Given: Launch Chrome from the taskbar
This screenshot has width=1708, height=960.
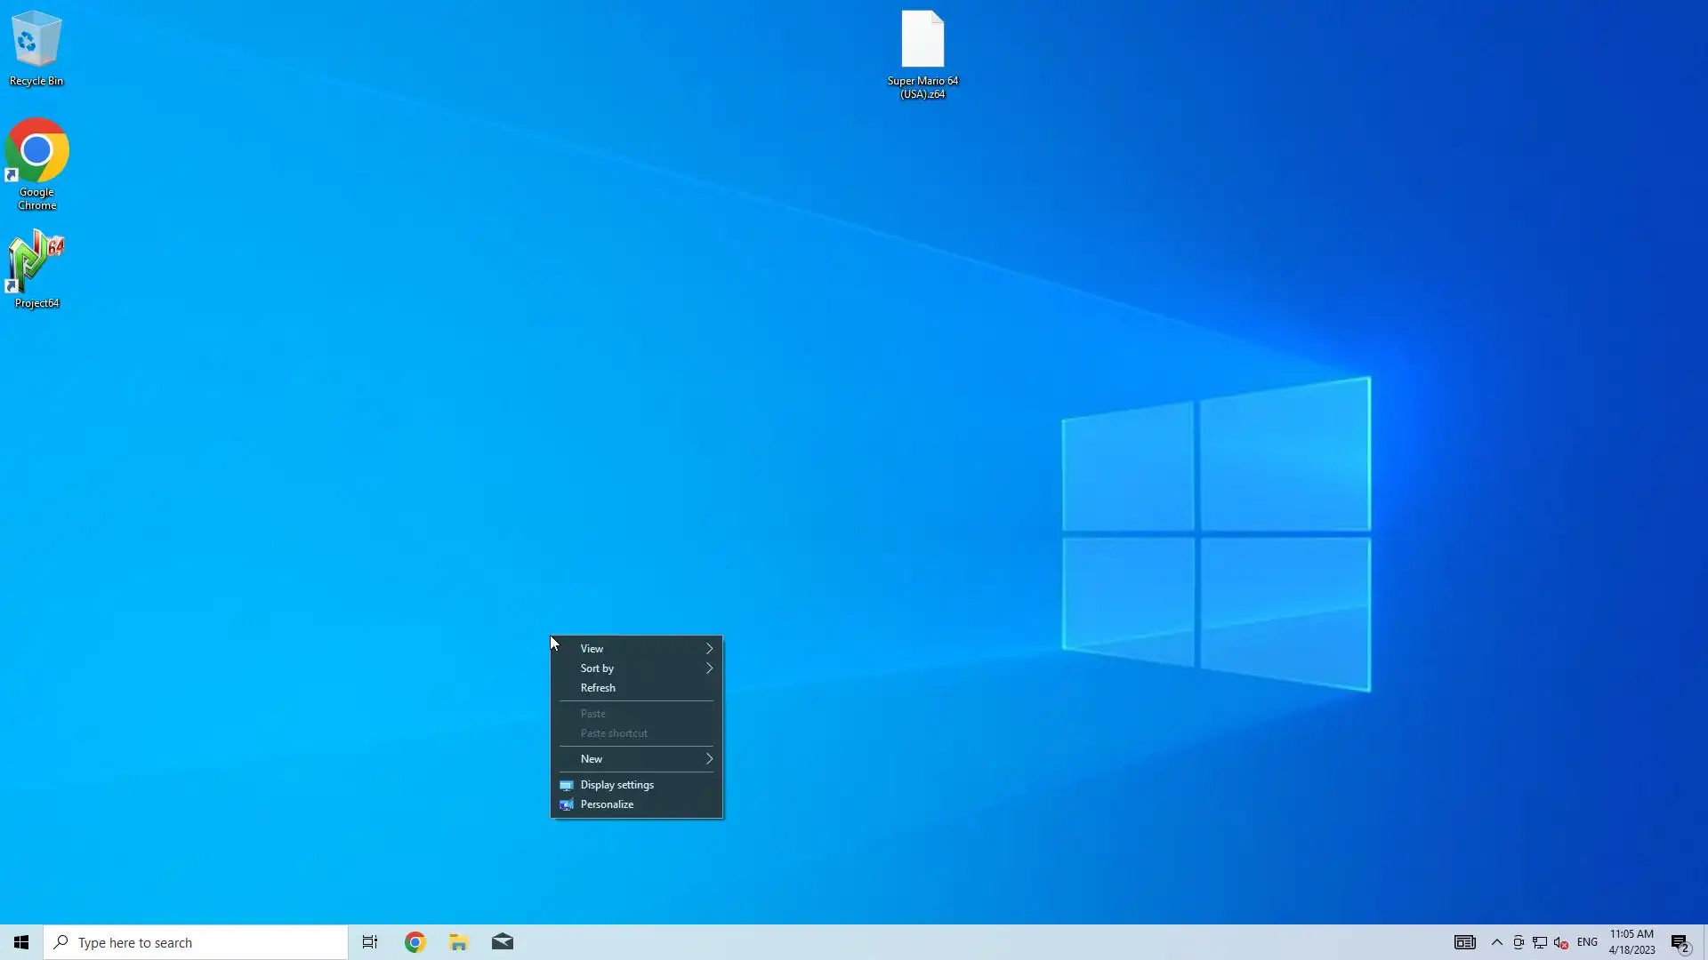Looking at the screenshot, I should (x=415, y=942).
